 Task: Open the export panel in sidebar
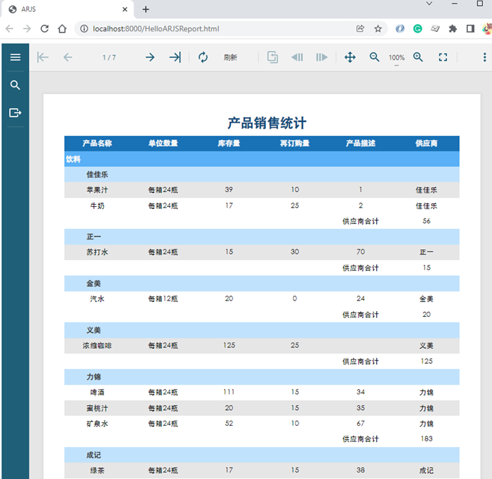15,112
